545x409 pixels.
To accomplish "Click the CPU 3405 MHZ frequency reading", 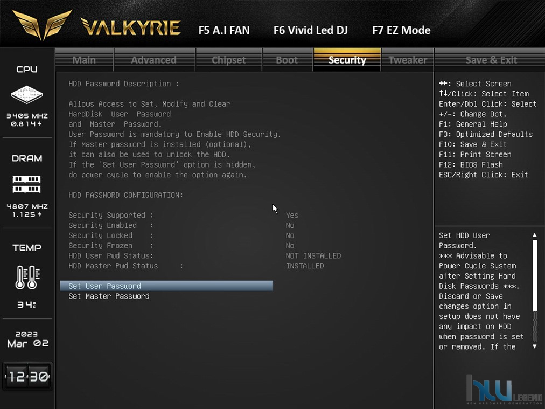I will pyautogui.click(x=27, y=116).
